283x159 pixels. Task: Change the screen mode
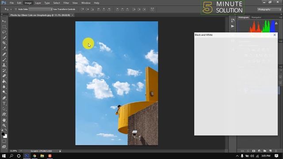[4, 147]
